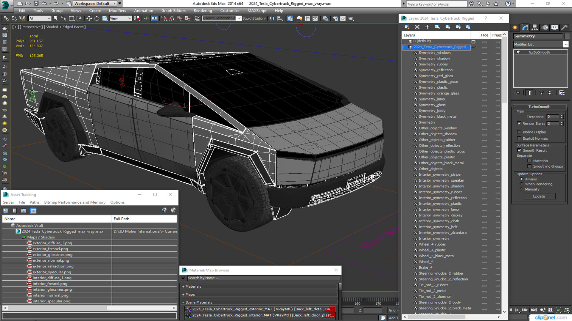572x321 pixels.
Task: Click the Bind to Space Warp icon
Action: point(22,18)
